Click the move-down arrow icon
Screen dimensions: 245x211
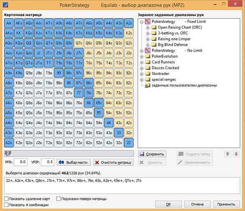236,154
